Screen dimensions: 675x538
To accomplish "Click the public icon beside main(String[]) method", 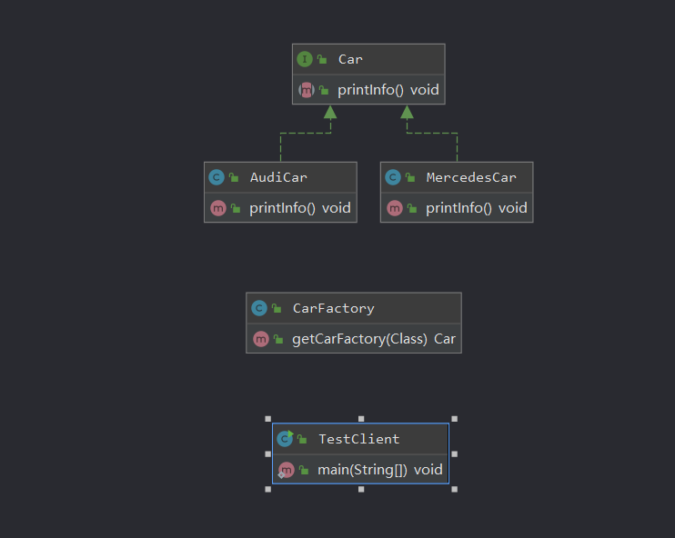I will tap(304, 470).
